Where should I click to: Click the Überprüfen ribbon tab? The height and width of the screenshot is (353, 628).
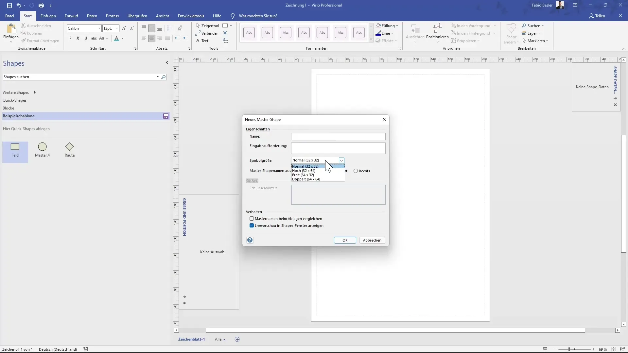click(137, 16)
